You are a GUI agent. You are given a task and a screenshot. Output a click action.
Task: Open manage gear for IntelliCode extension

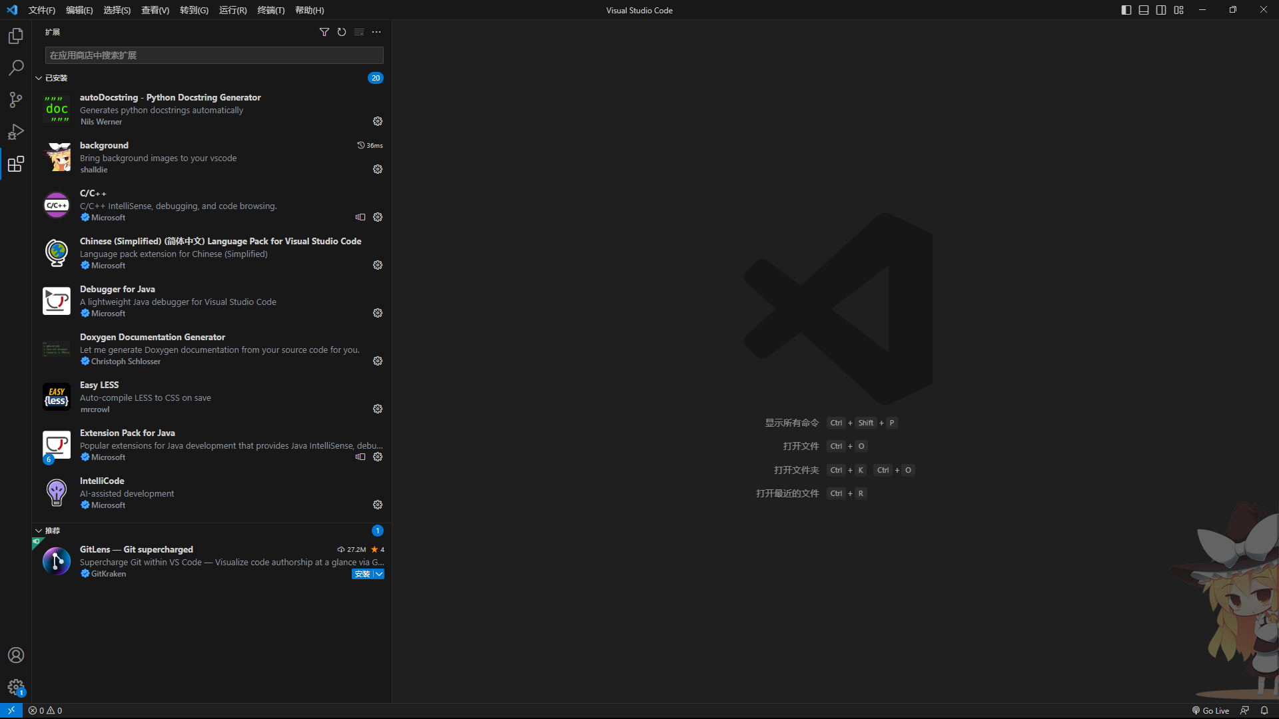point(378,505)
